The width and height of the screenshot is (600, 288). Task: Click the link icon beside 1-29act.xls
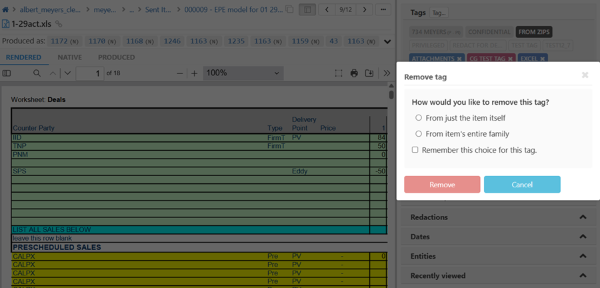59,24
